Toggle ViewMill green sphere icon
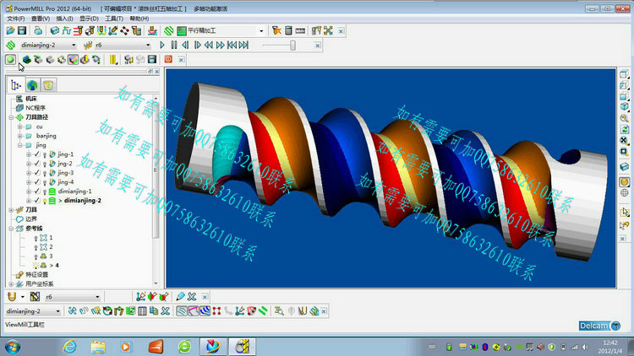The height and width of the screenshot is (356, 634). 10,60
